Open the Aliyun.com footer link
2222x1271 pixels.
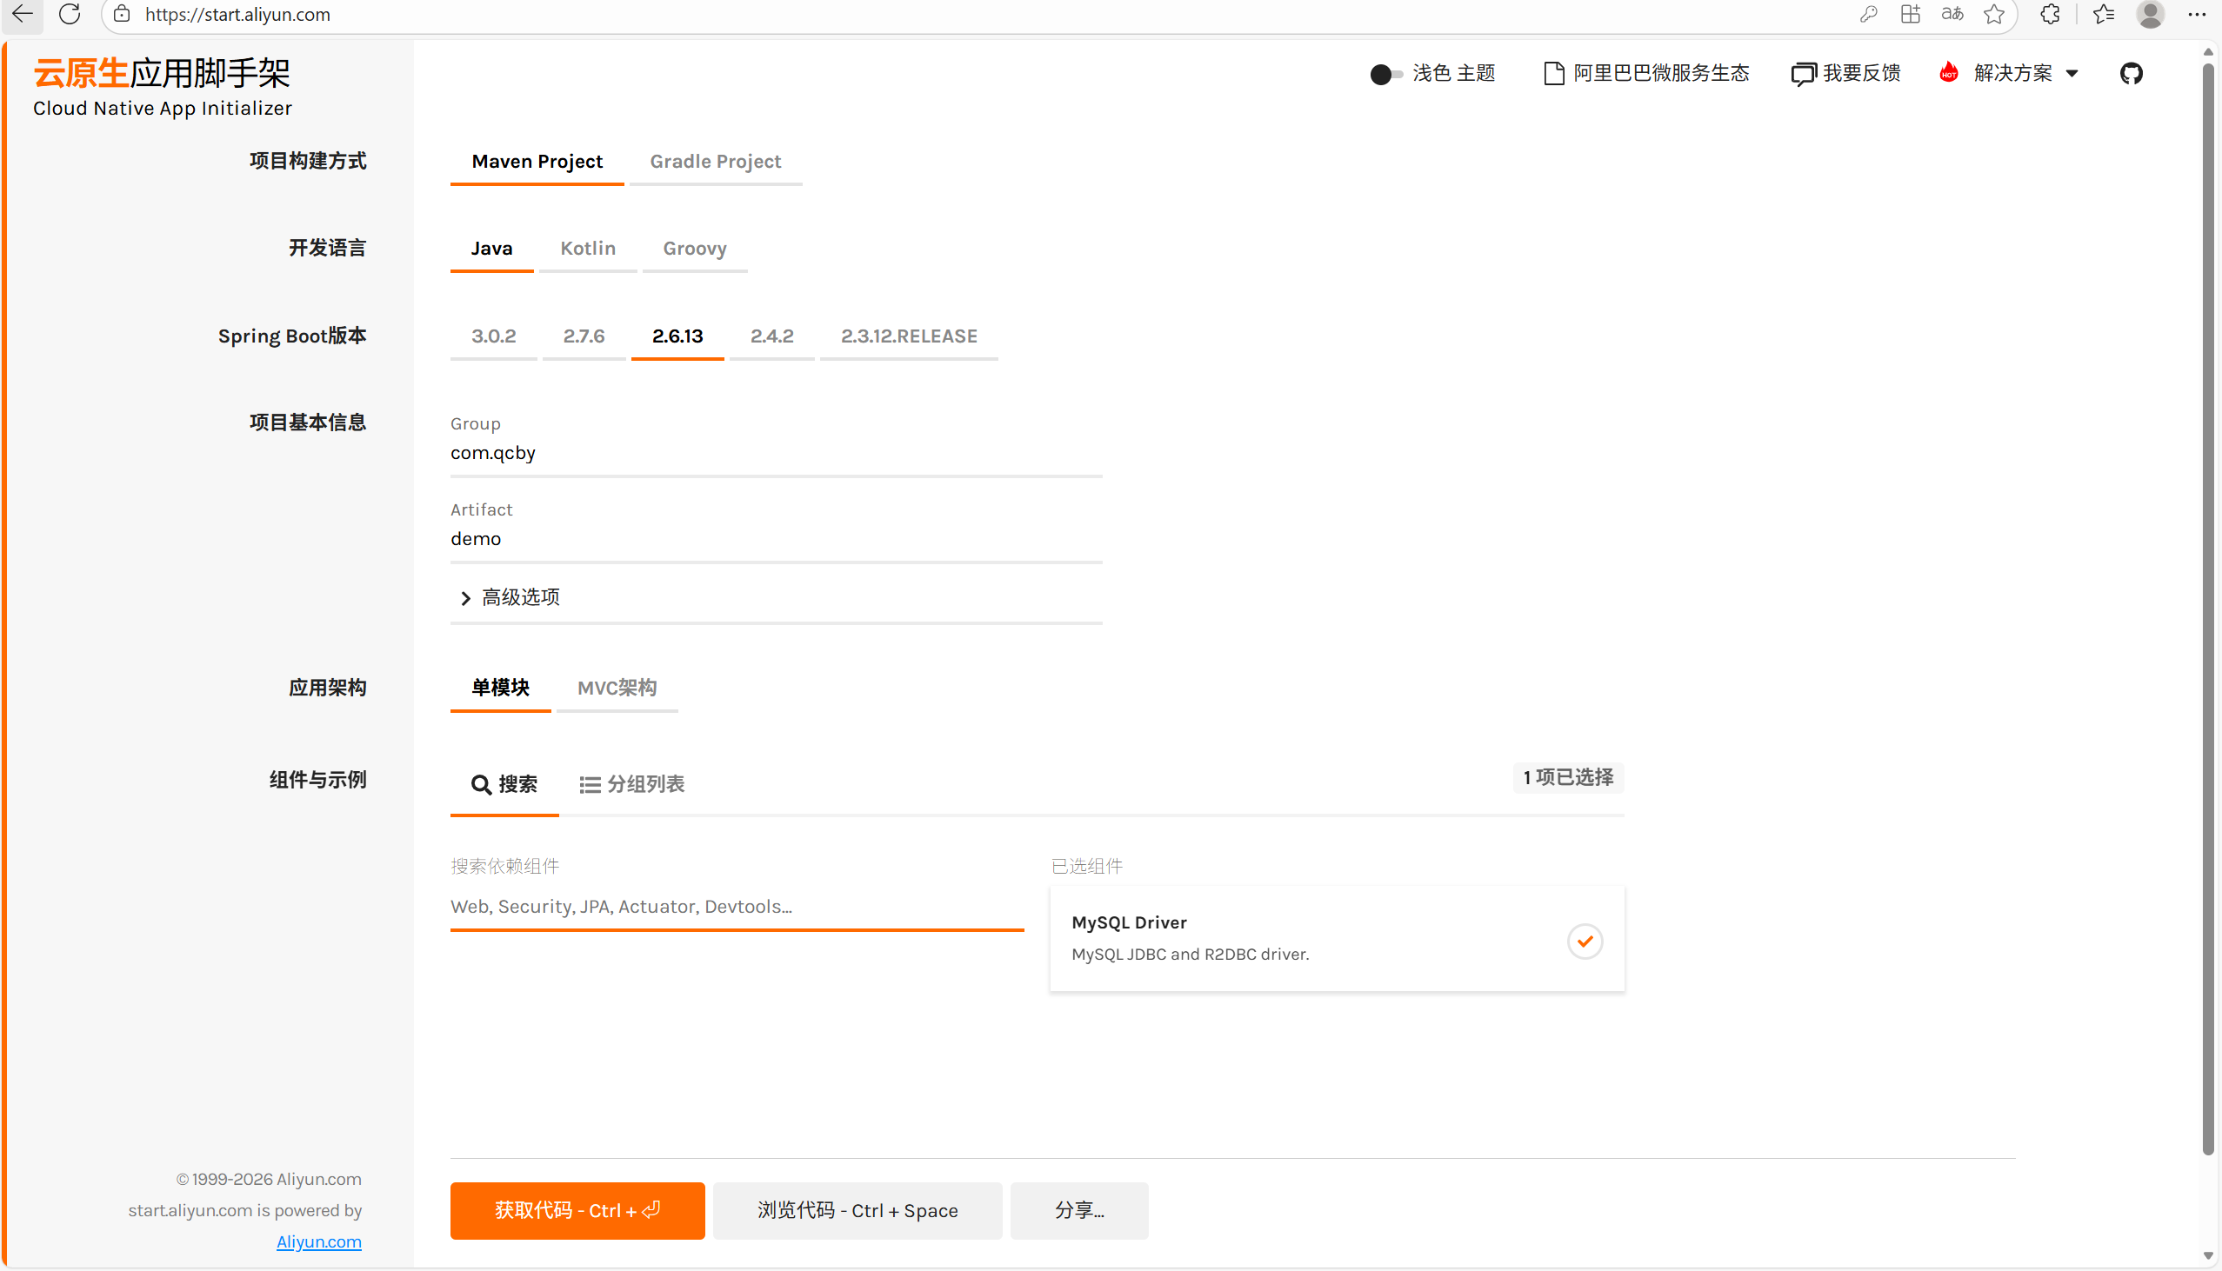tap(318, 1241)
